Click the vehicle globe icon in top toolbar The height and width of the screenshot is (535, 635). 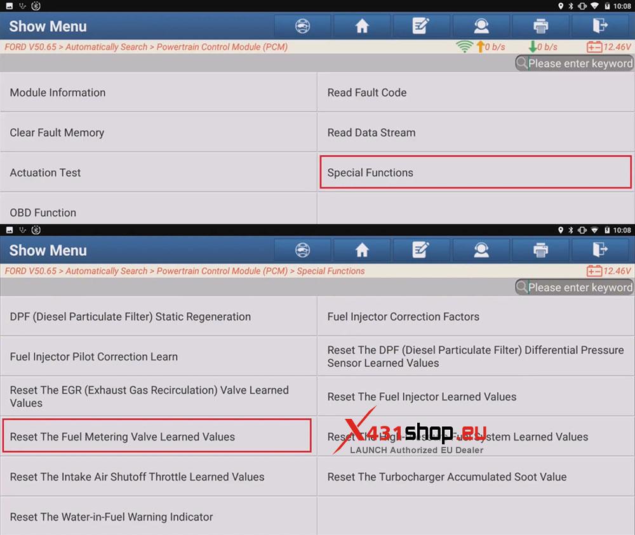(302, 26)
